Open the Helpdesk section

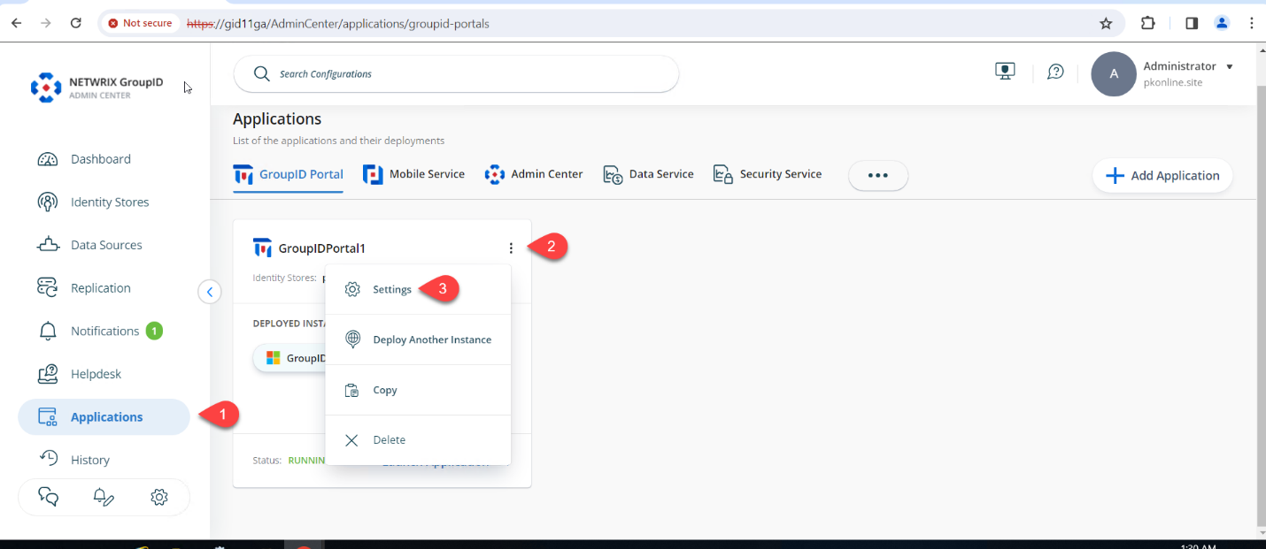click(96, 373)
